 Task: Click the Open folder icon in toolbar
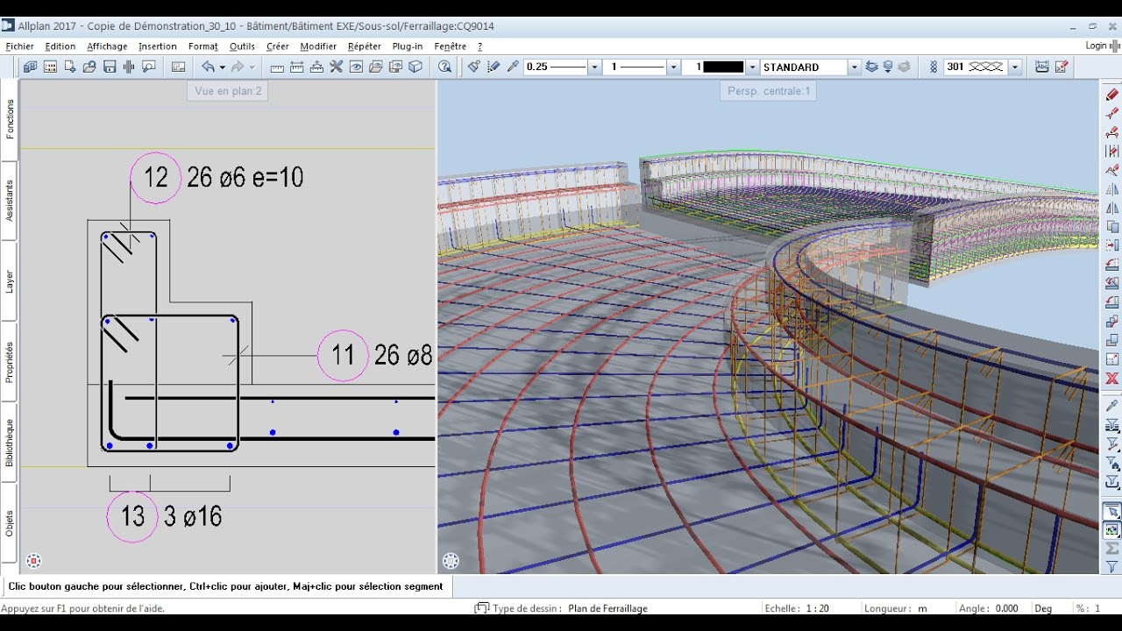[x=90, y=67]
